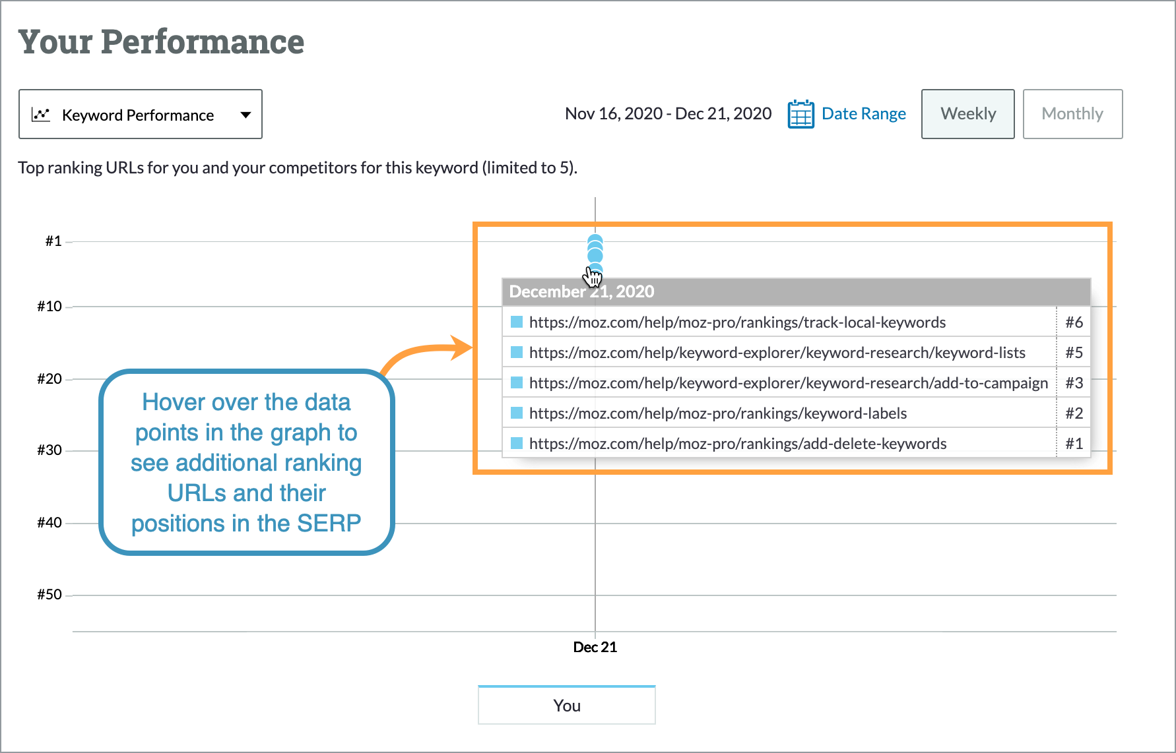Open the Date Range picker

864,113
